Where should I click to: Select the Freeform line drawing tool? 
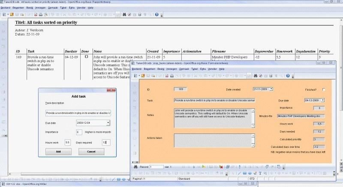click(255, 173)
